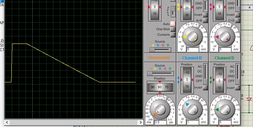Click Channel C volts field showing 5

pyautogui.click(x=225, y=49)
